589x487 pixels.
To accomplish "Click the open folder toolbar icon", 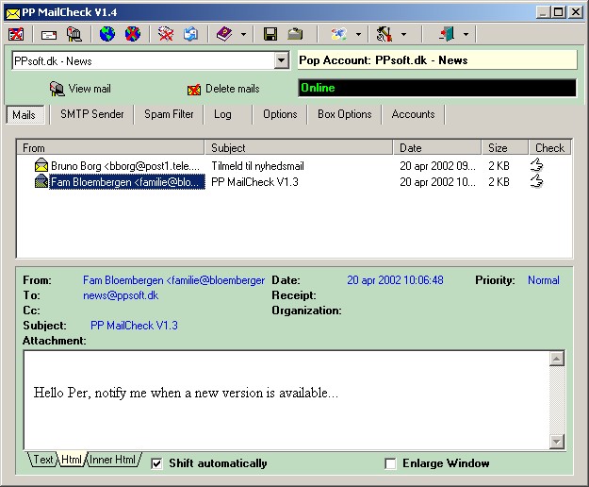I will coord(295,34).
